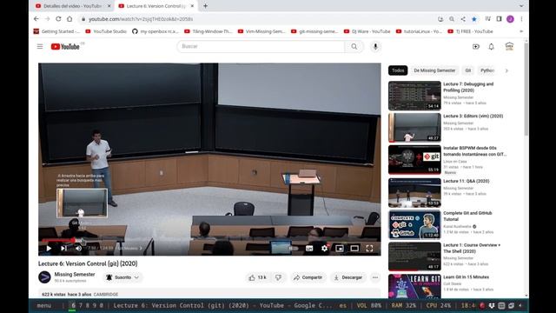Switch to workspace 7 on the status bar
This screenshot has height=313, width=556.
coord(81,305)
